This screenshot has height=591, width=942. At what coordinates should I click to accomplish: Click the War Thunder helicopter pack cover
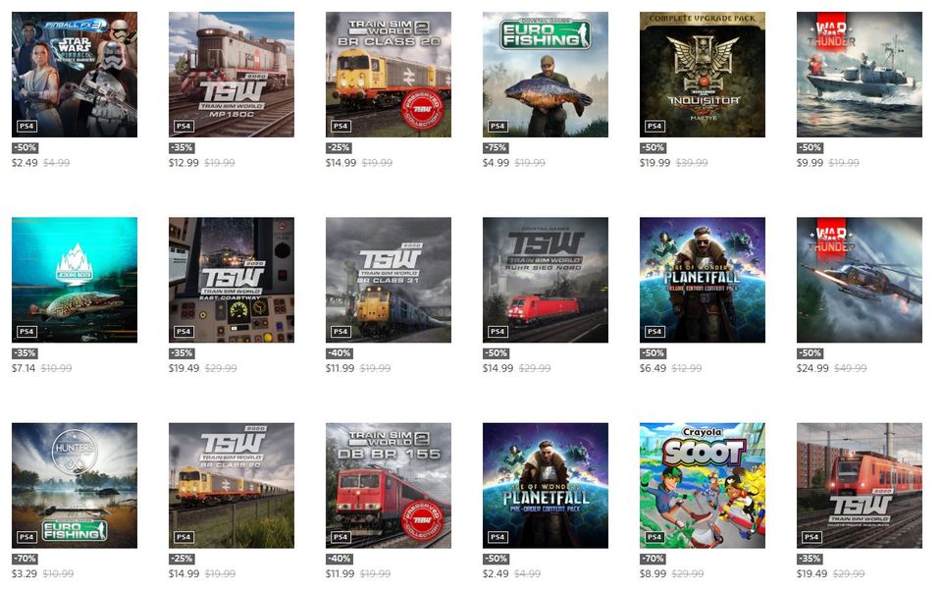tap(860, 280)
